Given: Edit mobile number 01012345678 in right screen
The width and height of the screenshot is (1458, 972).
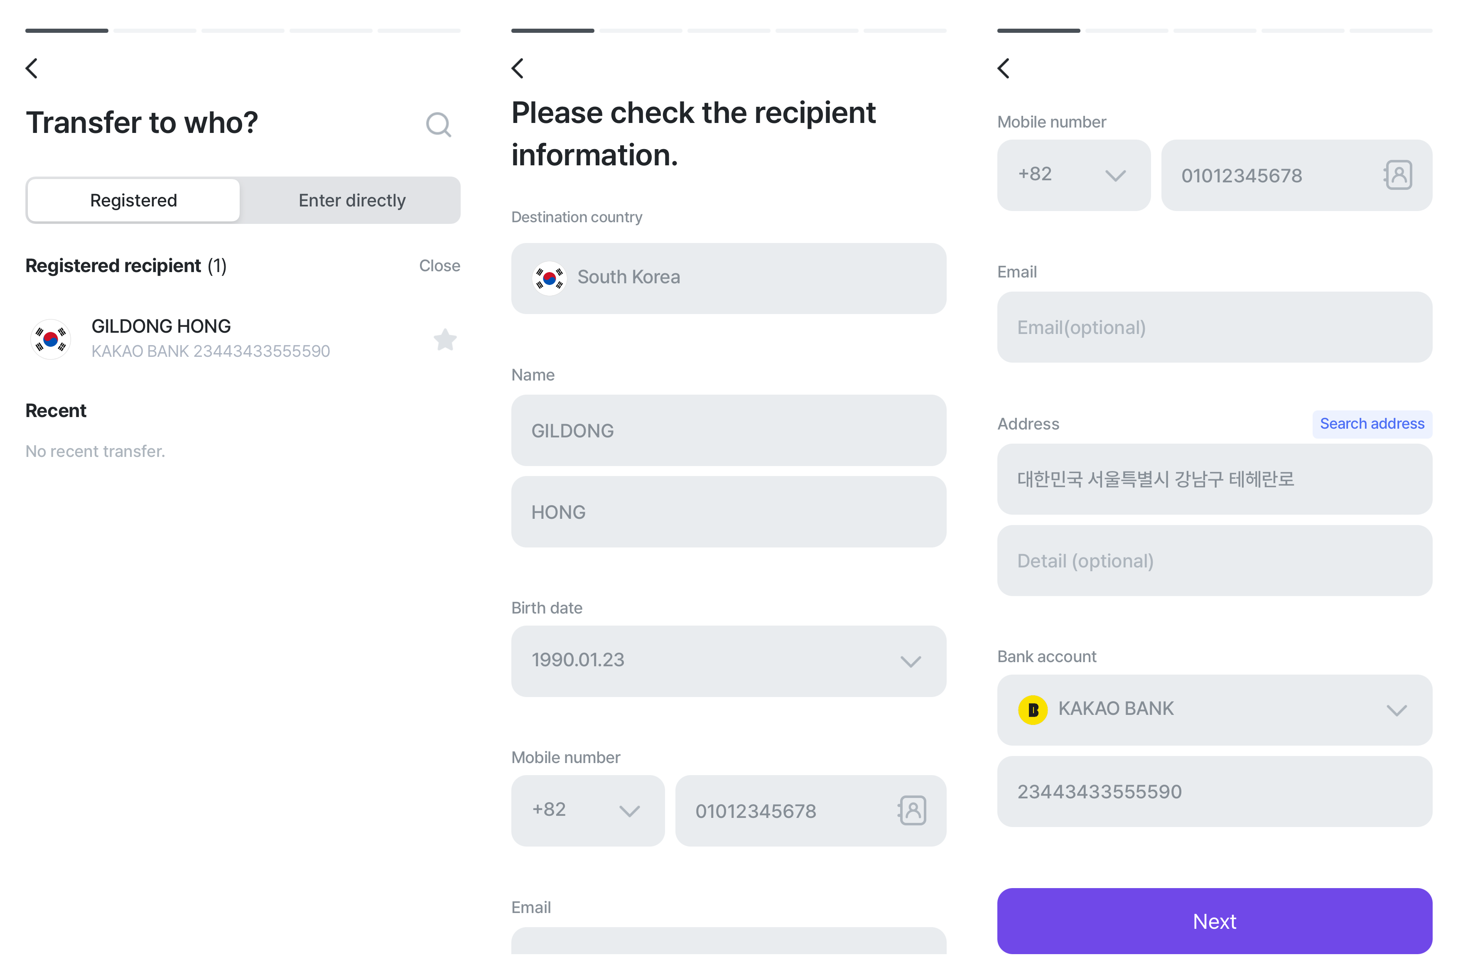Looking at the screenshot, I should [1296, 175].
